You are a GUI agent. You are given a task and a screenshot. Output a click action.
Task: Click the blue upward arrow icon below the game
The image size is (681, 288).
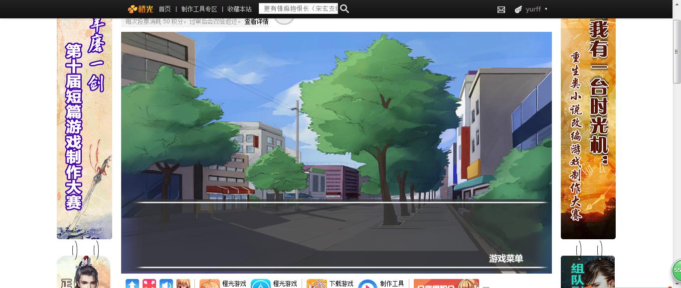[x=132, y=284]
